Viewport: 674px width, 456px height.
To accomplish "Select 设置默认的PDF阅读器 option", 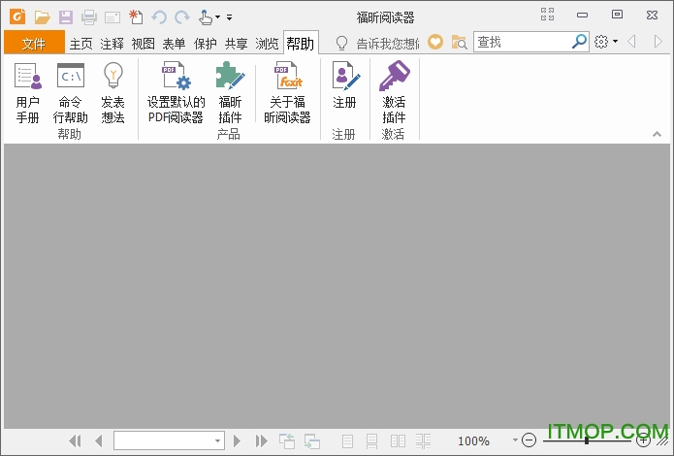I will coord(176,92).
